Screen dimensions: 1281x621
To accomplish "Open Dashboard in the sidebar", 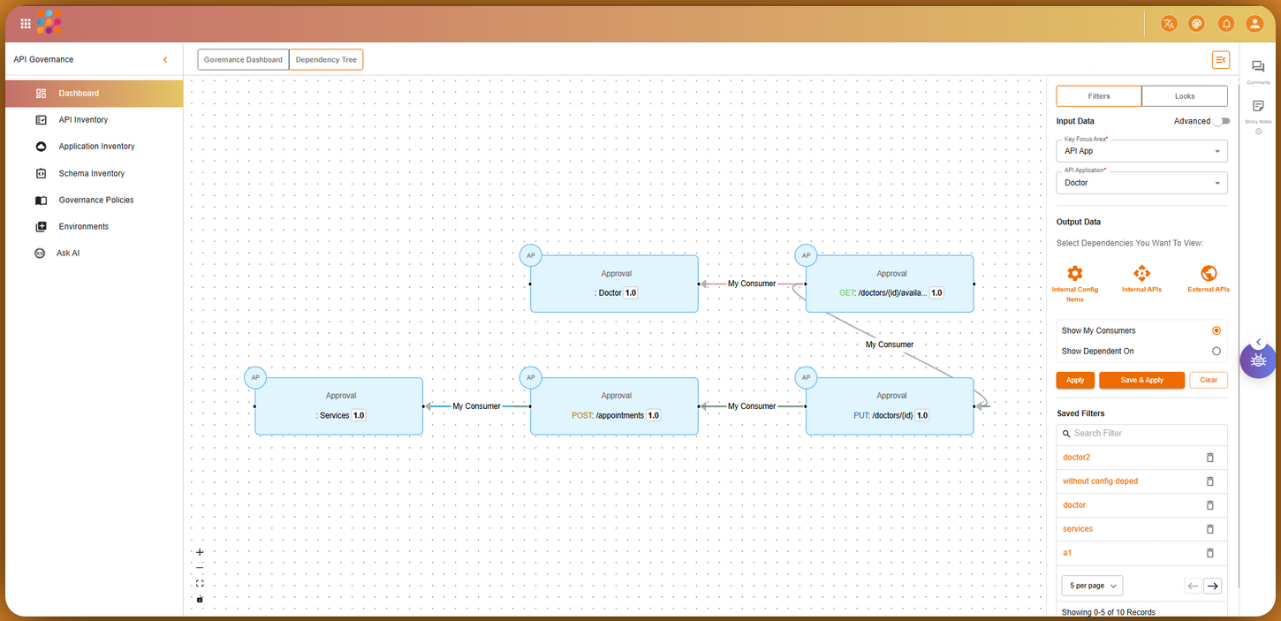I will pos(95,94).
